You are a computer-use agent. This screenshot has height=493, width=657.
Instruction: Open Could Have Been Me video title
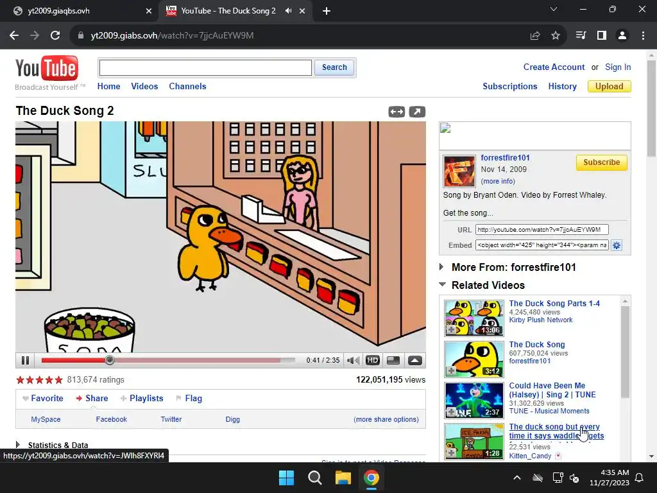552,390
